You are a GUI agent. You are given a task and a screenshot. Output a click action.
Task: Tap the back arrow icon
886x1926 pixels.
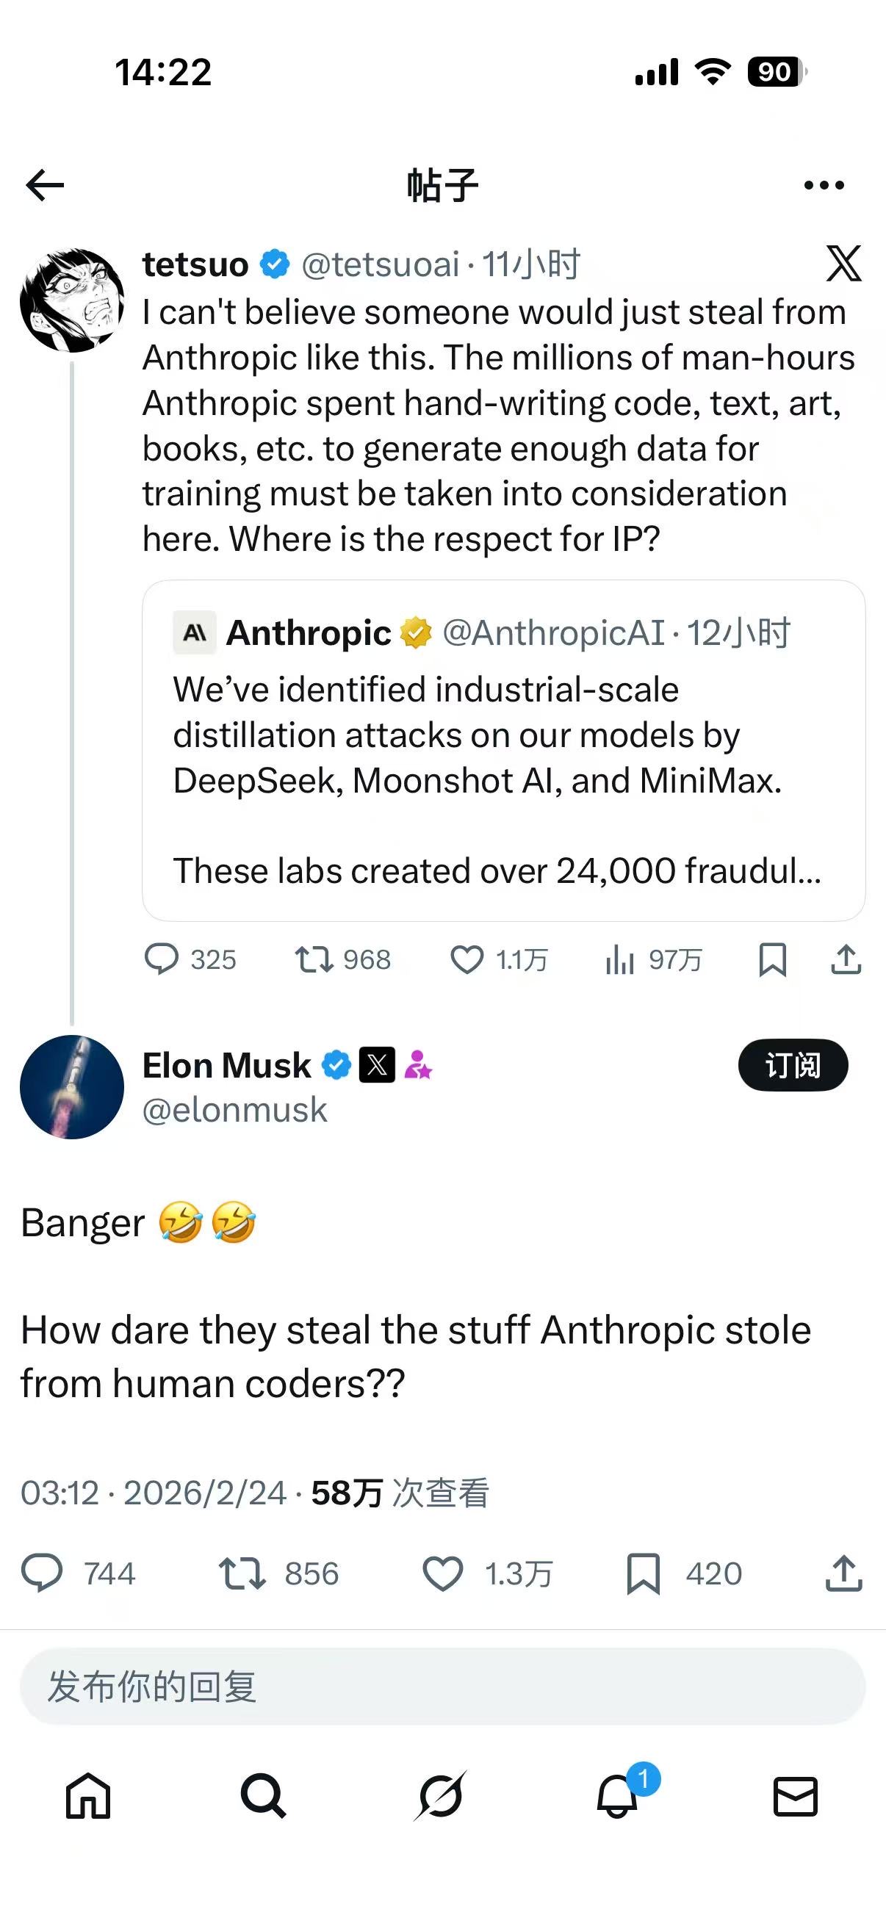tap(45, 185)
